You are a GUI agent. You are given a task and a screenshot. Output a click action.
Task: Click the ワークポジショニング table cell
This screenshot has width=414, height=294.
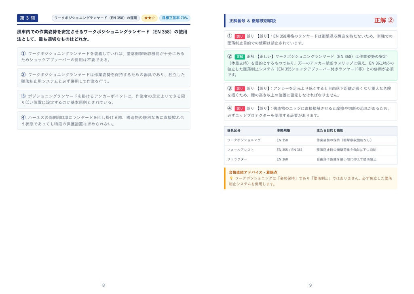pyautogui.click(x=244, y=140)
